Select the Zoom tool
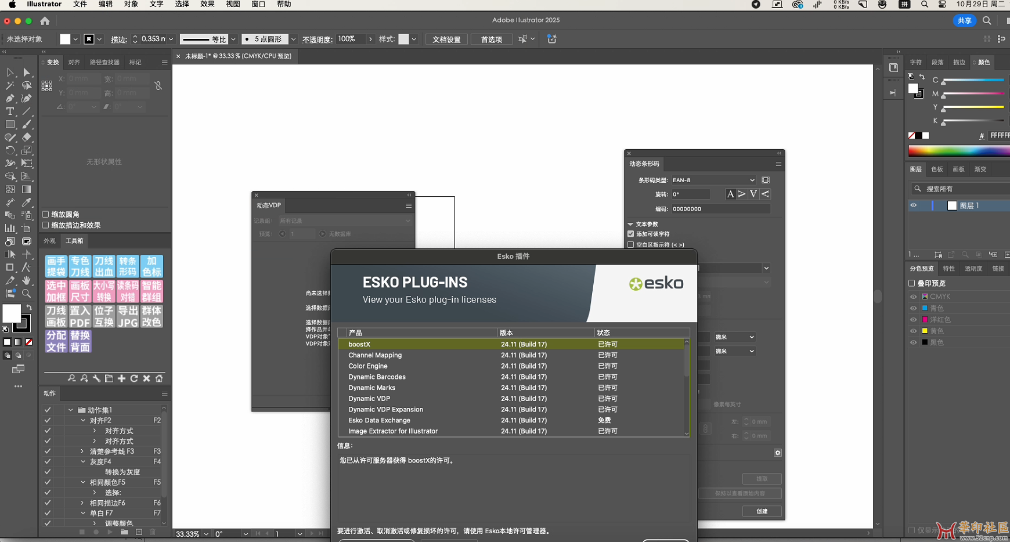Image resolution: width=1010 pixels, height=542 pixels. [x=27, y=294]
